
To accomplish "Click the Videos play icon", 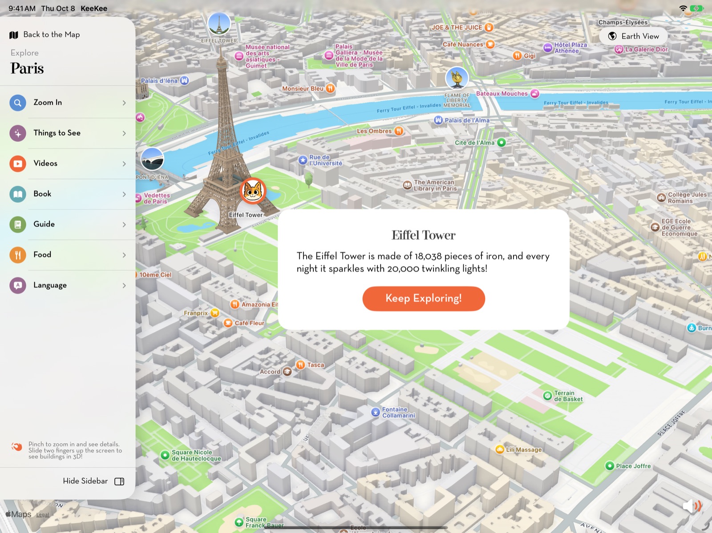I will (18, 164).
